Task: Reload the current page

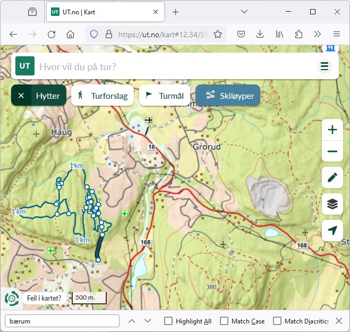Action: (x=52, y=34)
